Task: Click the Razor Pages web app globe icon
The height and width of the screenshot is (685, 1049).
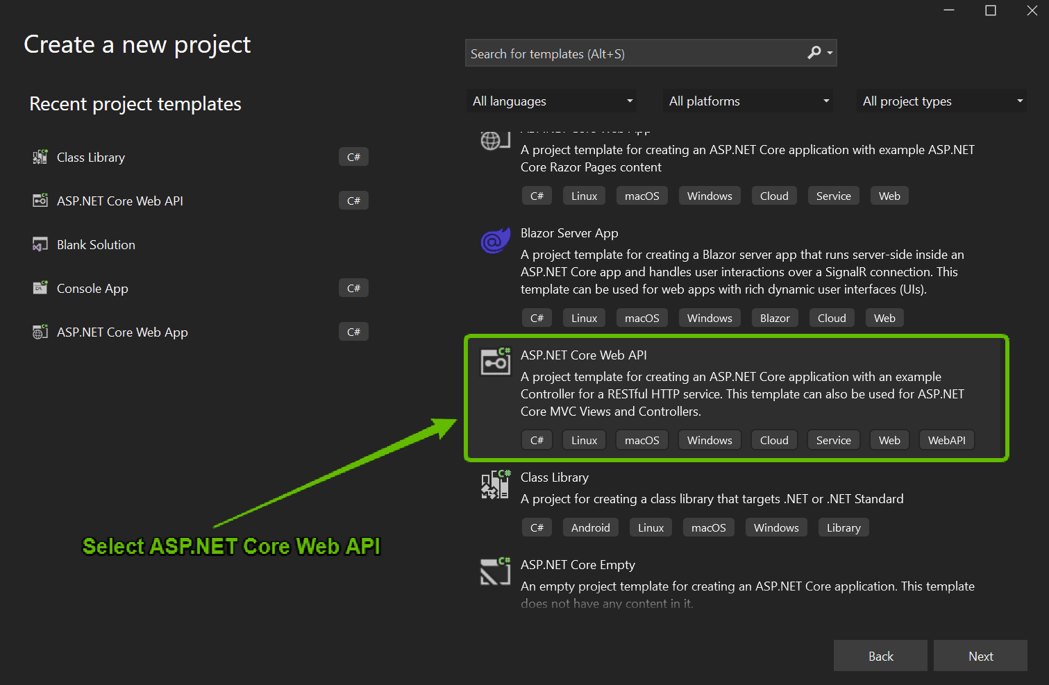Action: [x=496, y=140]
